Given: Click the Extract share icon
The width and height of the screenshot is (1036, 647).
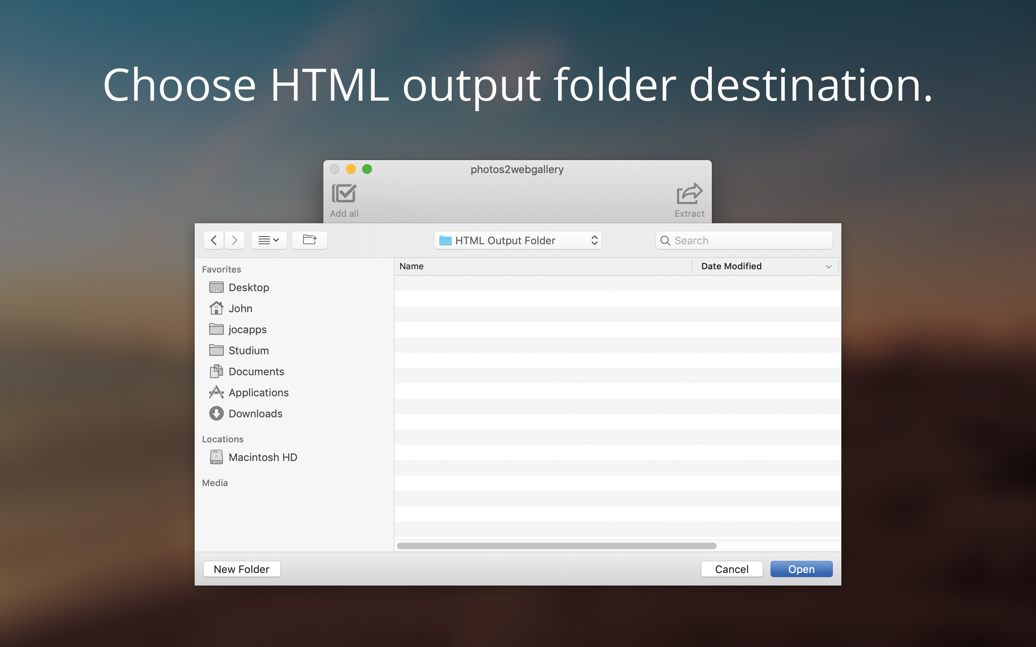Looking at the screenshot, I should pyautogui.click(x=689, y=193).
